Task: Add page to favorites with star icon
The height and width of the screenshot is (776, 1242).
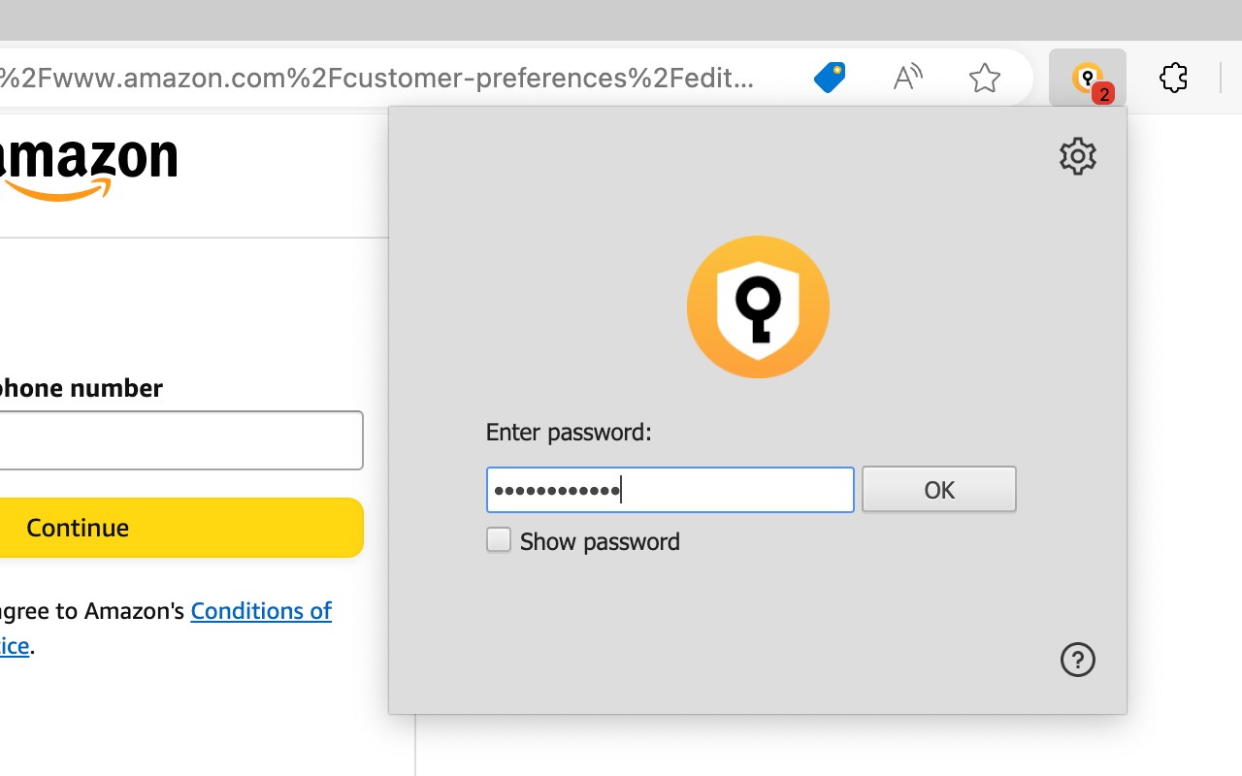Action: point(984,78)
